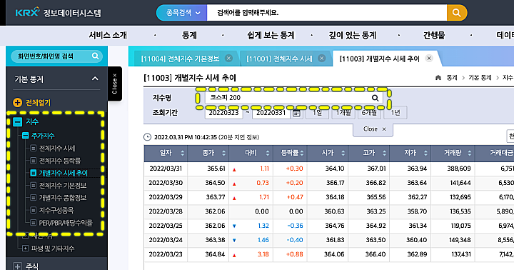514x270 pixels.
Task: Select the 6개월 period button
Action: click(370, 113)
